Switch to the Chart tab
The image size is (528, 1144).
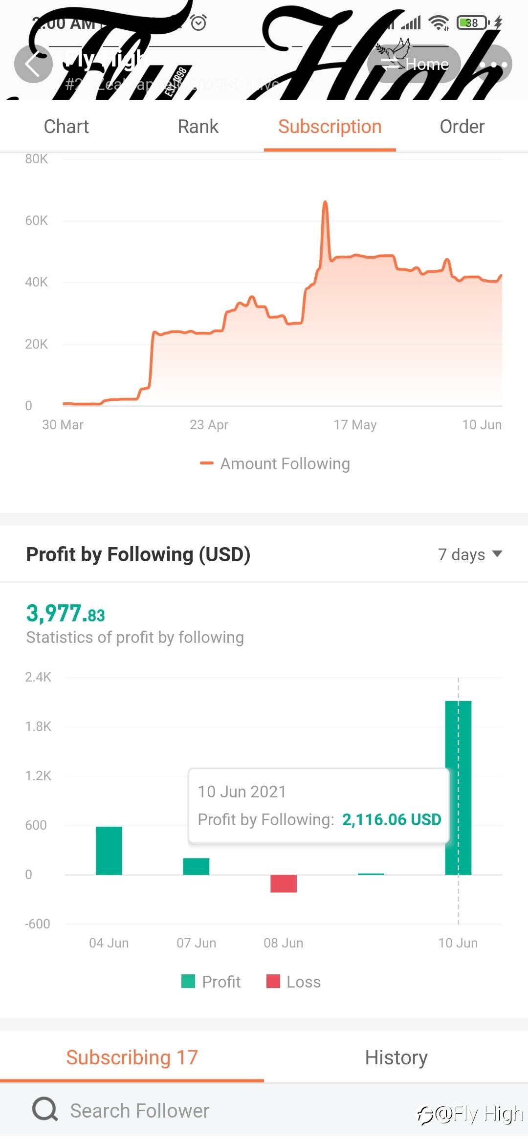(x=66, y=127)
